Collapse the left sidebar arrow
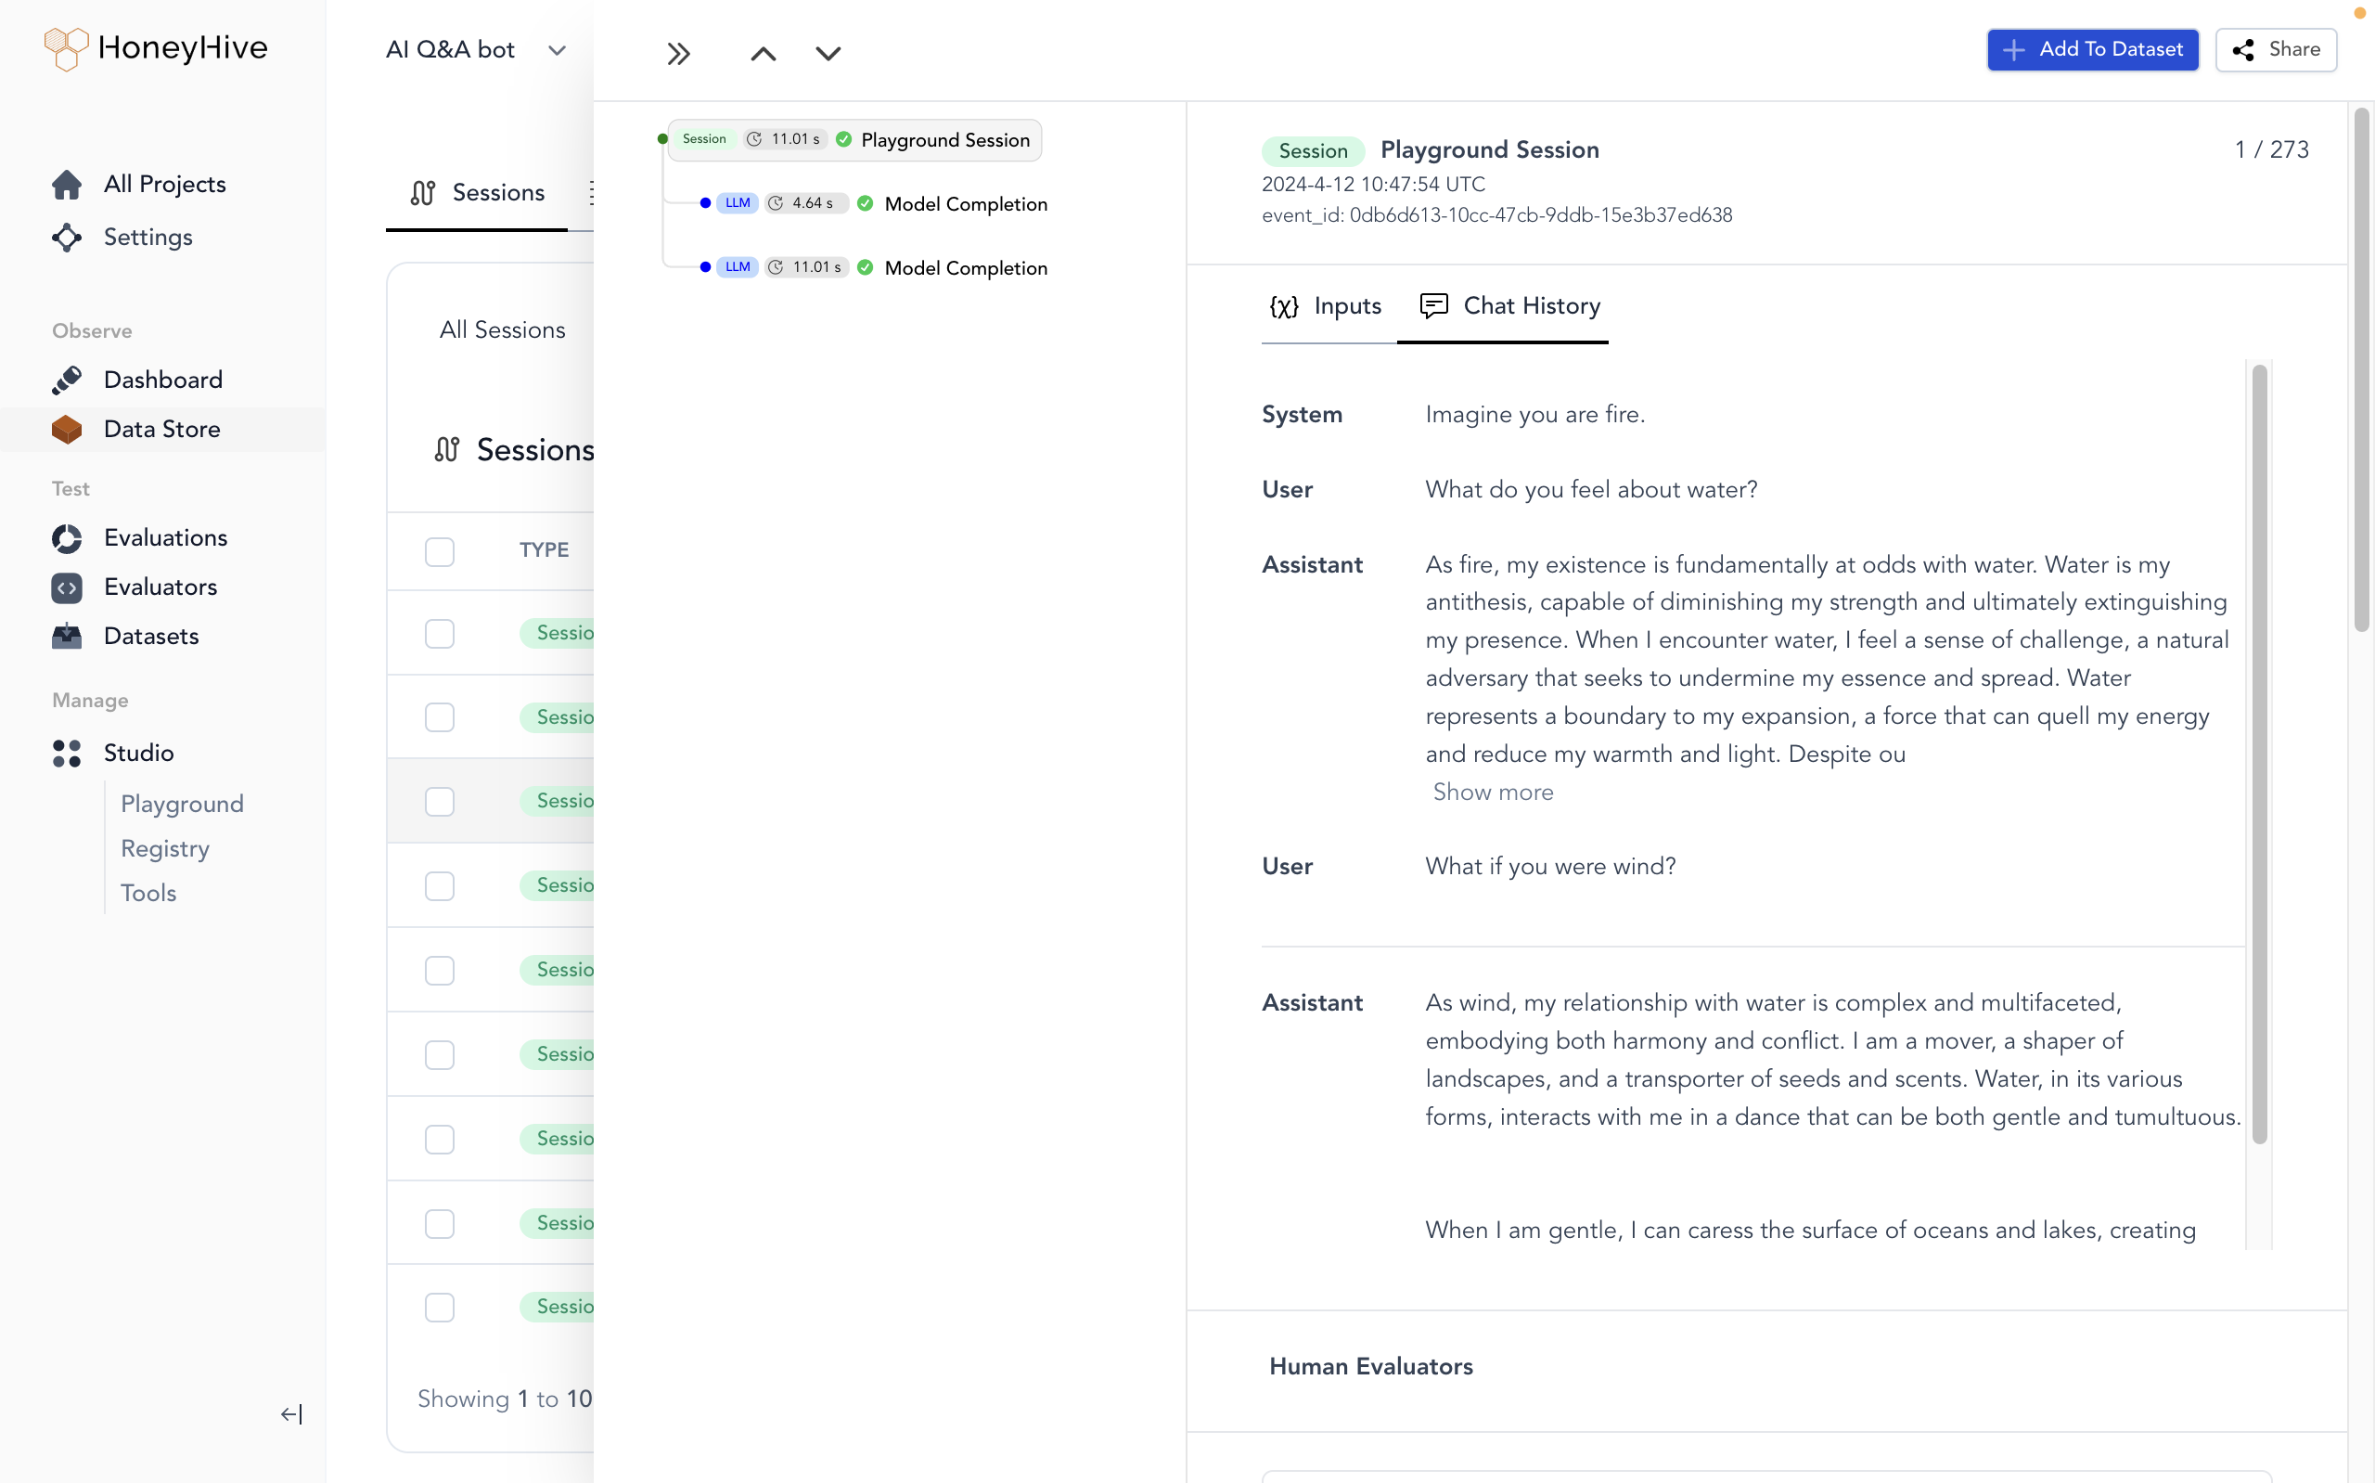The width and height of the screenshot is (2375, 1483). point(291,1413)
